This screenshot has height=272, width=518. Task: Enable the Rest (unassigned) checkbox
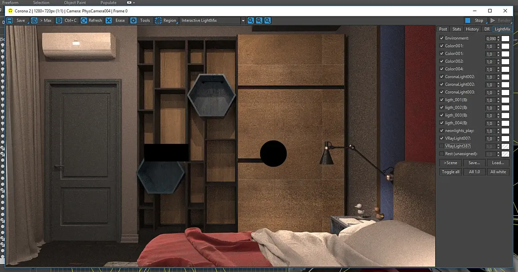(x=442, y=154)
